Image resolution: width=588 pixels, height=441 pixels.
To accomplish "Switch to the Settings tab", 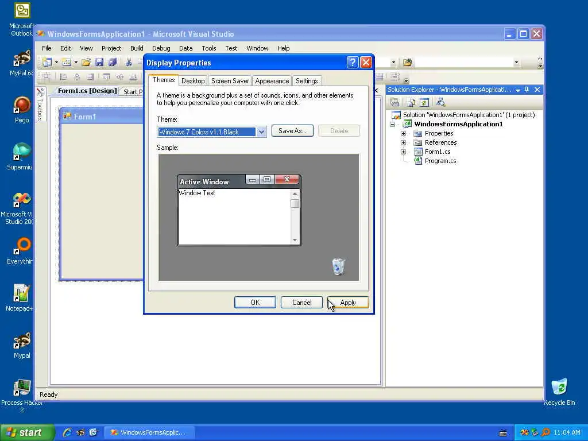I will click(x=307, y=81).
